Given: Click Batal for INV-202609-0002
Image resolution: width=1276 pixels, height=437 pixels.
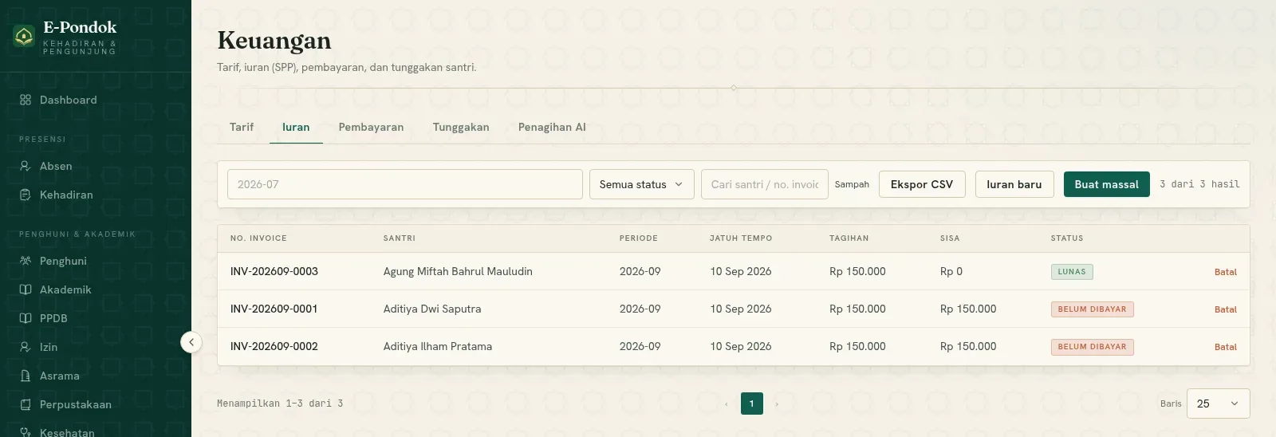Looking at the screenshot, I should pyautogui.click(x=1226, y=347).
